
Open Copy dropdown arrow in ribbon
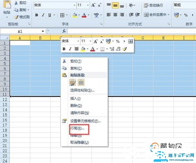point(28,10)
